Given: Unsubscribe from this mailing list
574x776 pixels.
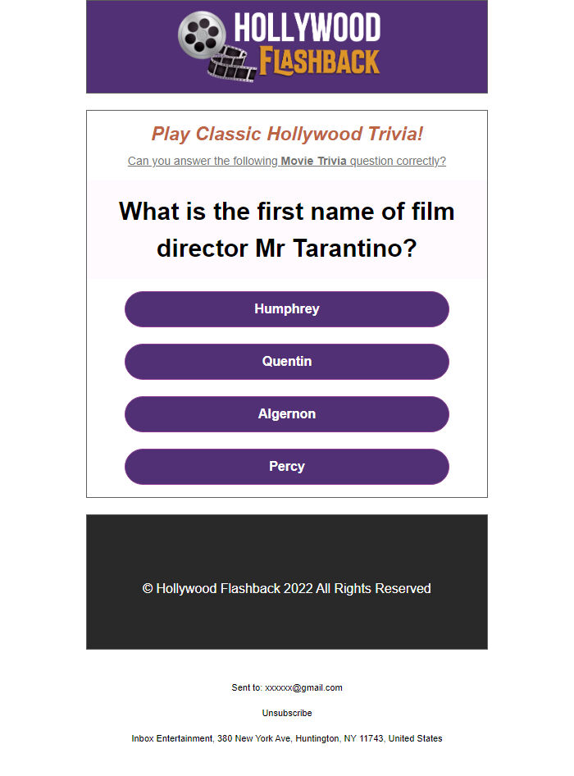Looking at the screenshot, I should pos(287,714).
